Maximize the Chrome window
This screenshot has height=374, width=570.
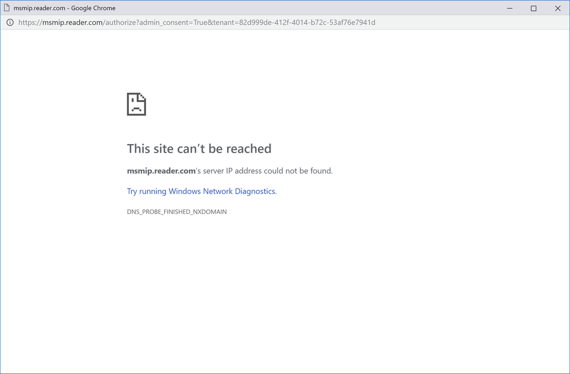533,8
